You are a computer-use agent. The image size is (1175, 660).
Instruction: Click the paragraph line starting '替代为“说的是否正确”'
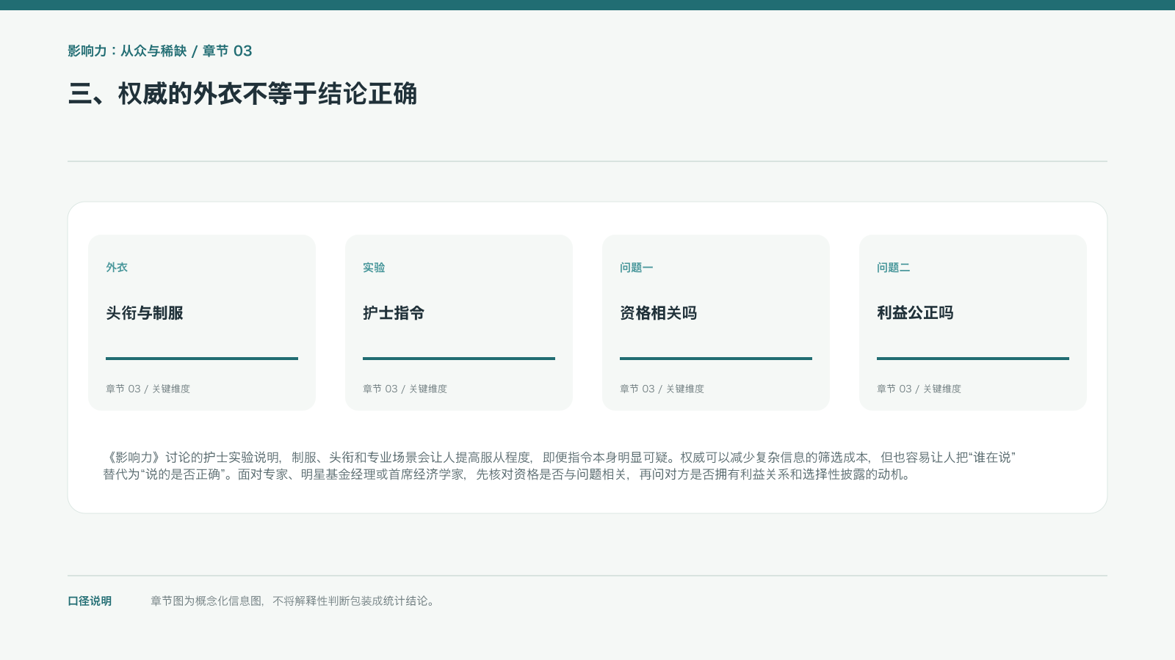pos(508,474)
